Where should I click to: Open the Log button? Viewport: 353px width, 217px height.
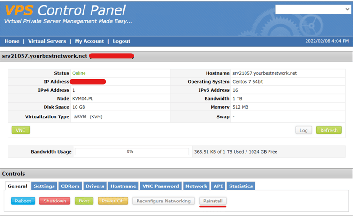point(303,130)
